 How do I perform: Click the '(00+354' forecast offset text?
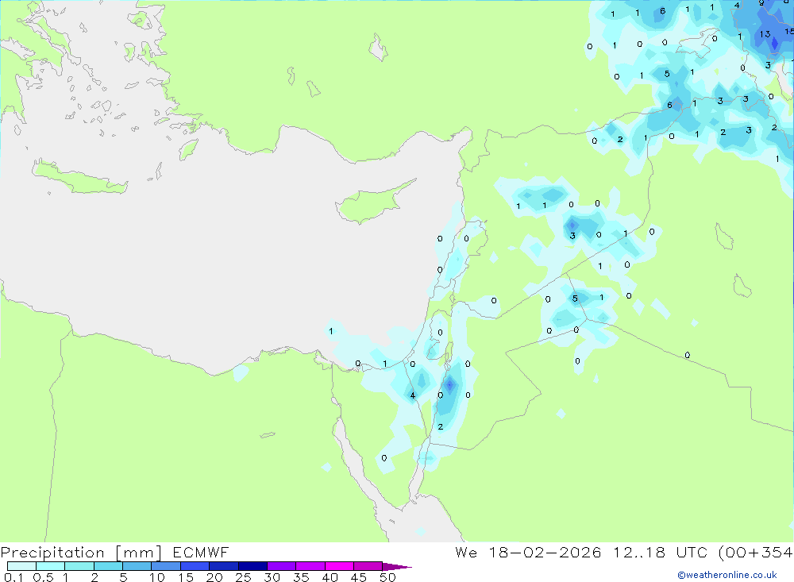tap(756, 552)
